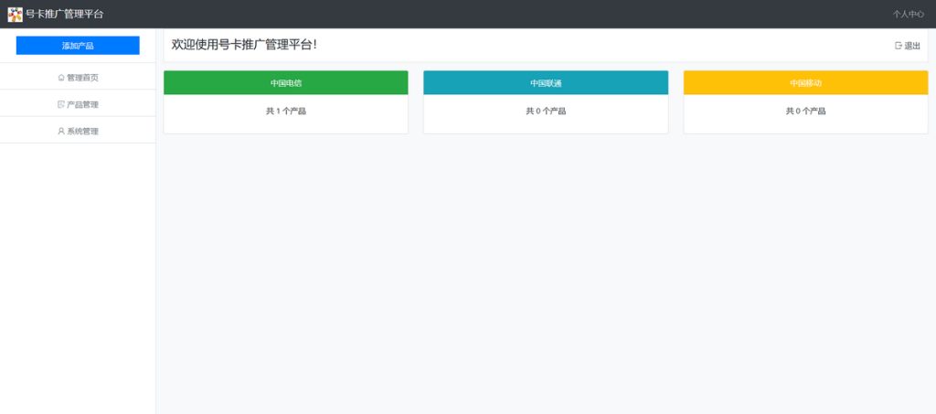The height and width of the screenshot is (414, 936).
Task: Open 个人中心 in the top bar
Action: [x=908, y=15]
